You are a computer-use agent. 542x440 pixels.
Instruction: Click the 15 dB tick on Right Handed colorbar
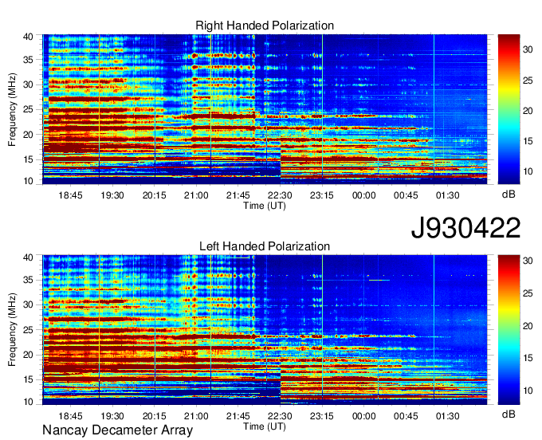pos(528,141)
